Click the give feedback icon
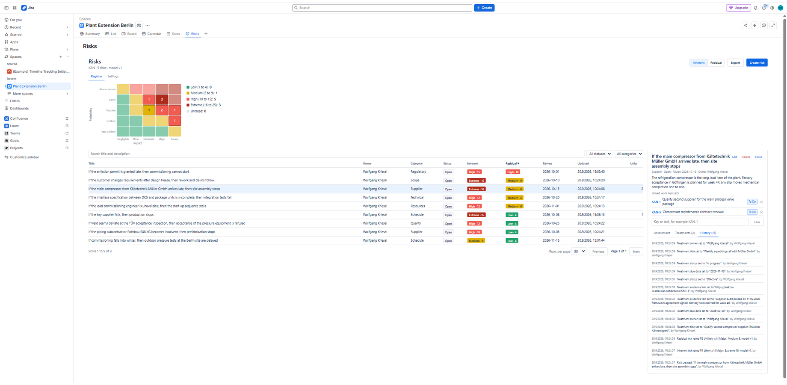Viewport: 787px width, 385px height. tap(764, 25)
